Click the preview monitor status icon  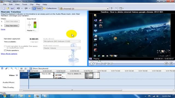[91, 59]
